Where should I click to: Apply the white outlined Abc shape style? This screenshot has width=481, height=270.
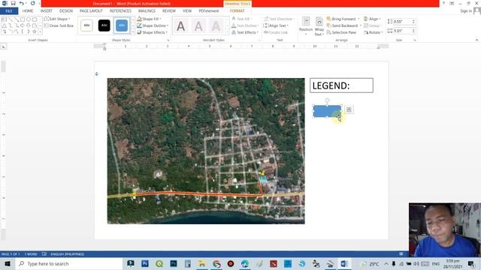point(87,25)
